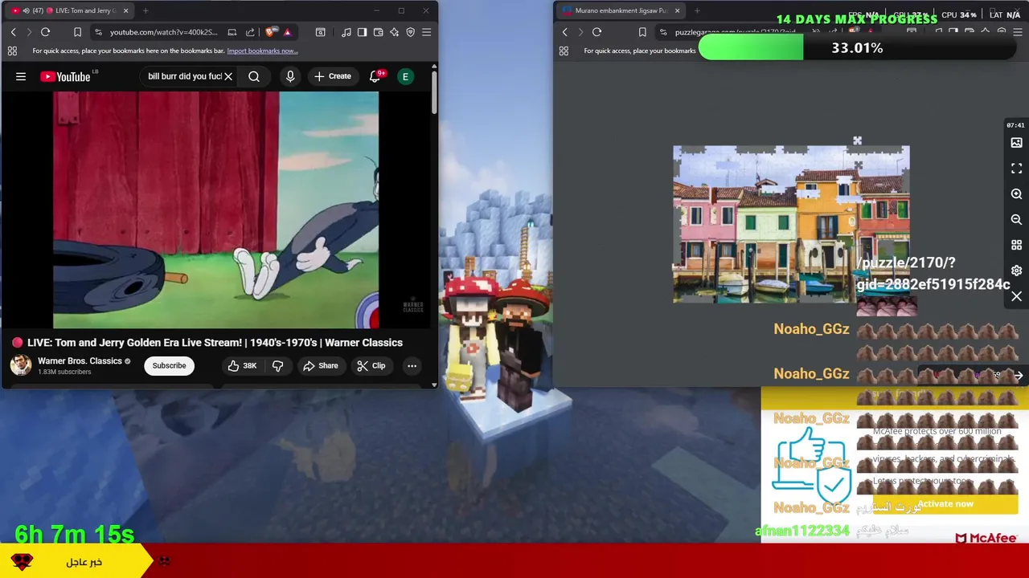Toggle puzzle fullscreen mode
The image size is (1029, 578).
[1016, 169]
